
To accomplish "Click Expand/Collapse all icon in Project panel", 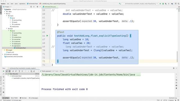I will [34, 7].
